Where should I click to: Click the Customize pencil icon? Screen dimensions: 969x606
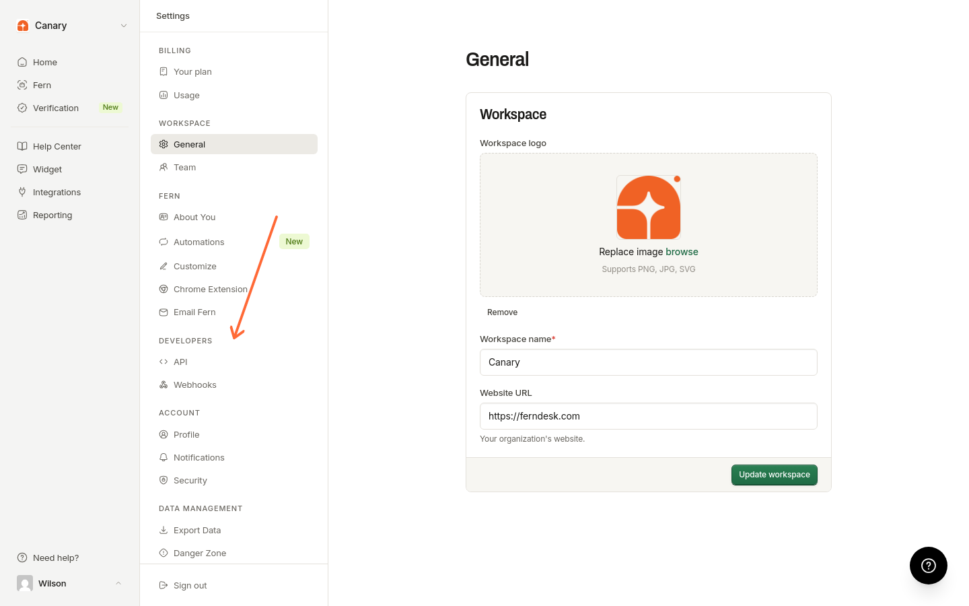(164, 266)
